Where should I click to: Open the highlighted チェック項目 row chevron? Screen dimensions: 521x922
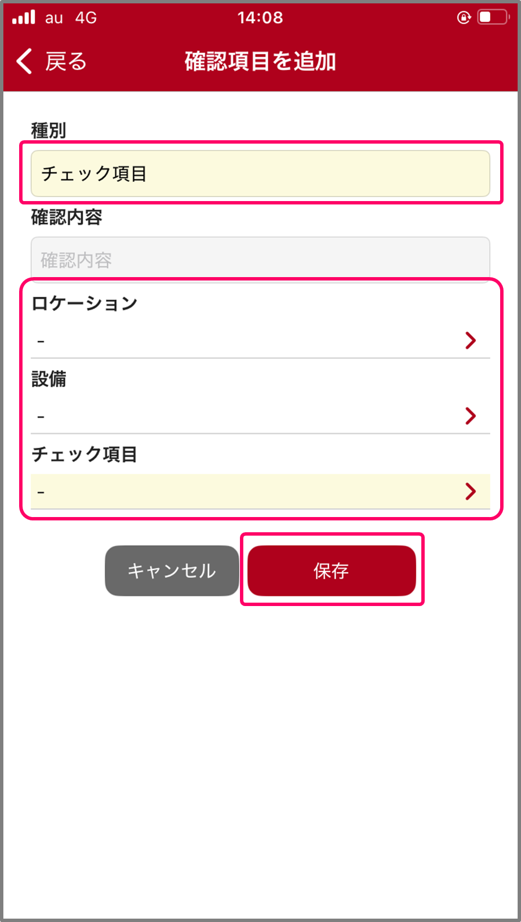click(x=470, y=491)
